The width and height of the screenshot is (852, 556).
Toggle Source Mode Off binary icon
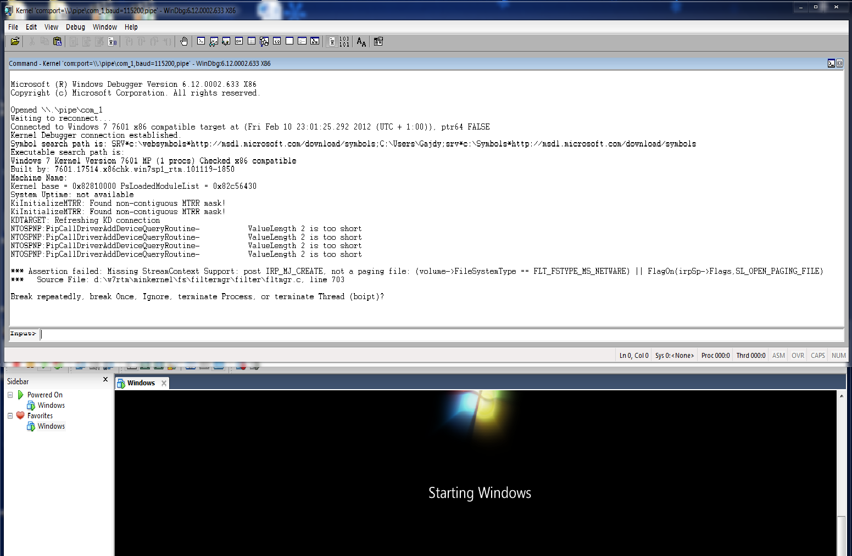[344, 41]
